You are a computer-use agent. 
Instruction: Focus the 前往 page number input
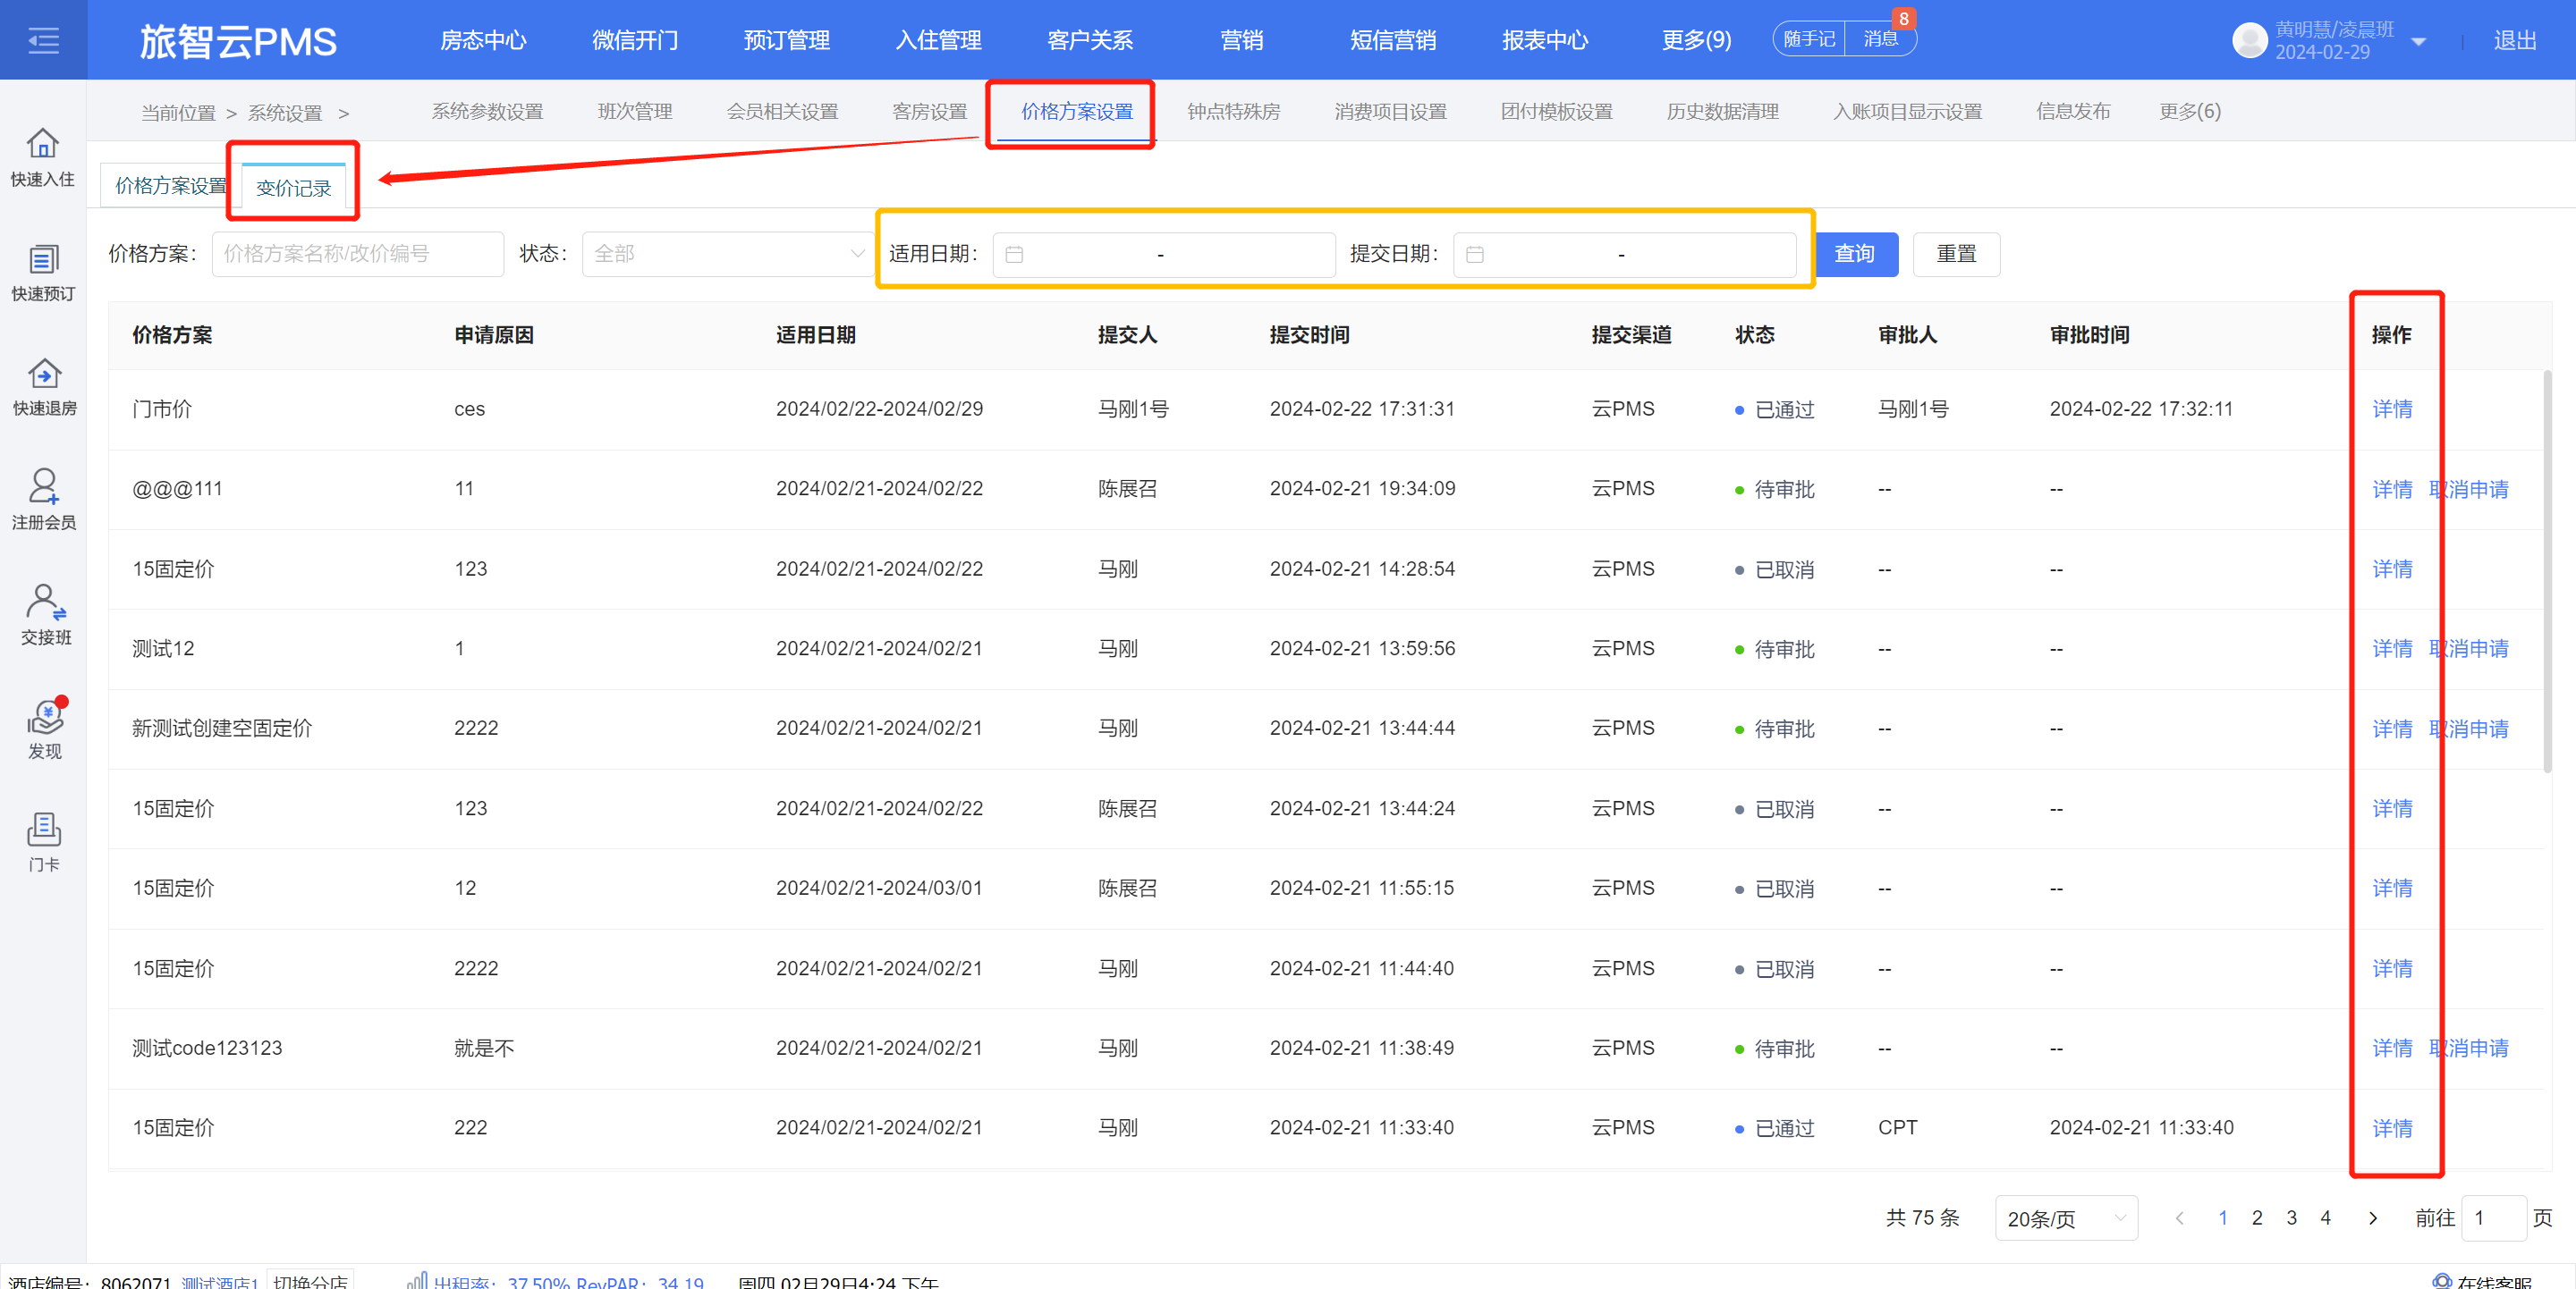[2493, 1218]
